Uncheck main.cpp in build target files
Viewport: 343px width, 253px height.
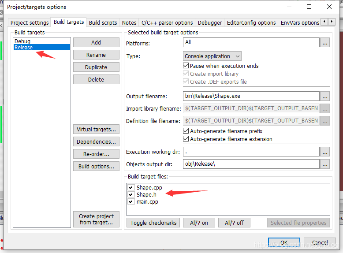click(131, 201)
